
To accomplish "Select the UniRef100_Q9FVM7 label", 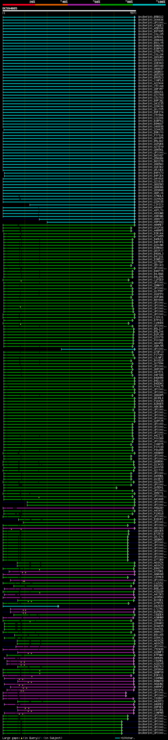I will click(151, 89).
